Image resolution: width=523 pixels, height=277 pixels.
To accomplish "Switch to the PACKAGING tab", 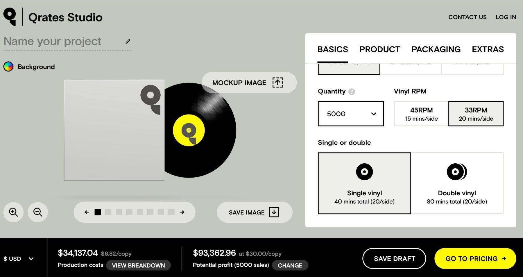I will (x=436, y=49).
